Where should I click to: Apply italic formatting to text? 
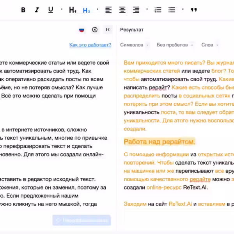[x=37, y=10]
